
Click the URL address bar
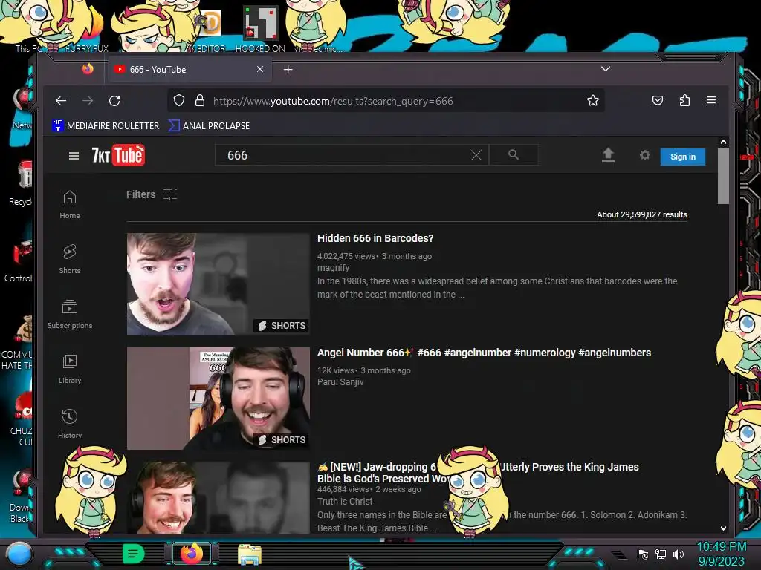pyautogui.click(x=386, y=101)
